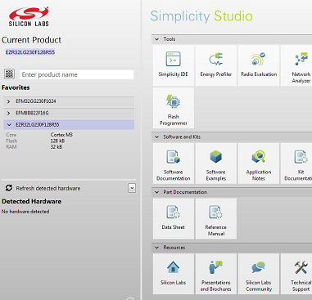Open the Application Notes tile
This screenshot has width=312, height=300.
[259, 163]
